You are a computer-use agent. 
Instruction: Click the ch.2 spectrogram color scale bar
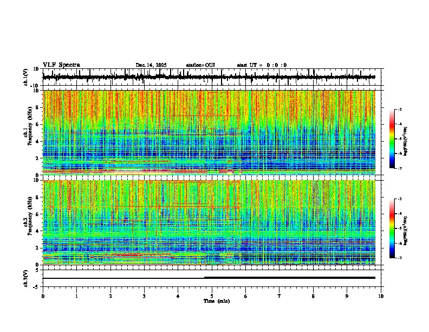[392, 228]
